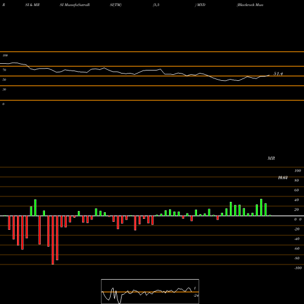Select the 'SI MunafaSutraR' header text
This screenshot has height=304, width=304.
(75, 5)
